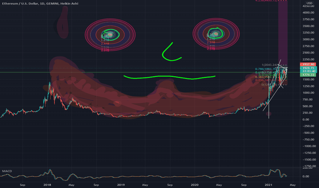Select the 1(2043.24) Fibonacci level label
319x188 pixels.
point(269,65)
